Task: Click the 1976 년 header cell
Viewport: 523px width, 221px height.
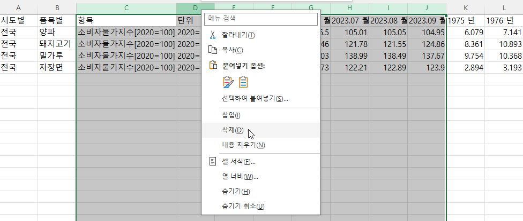Action: click(504, 21)
